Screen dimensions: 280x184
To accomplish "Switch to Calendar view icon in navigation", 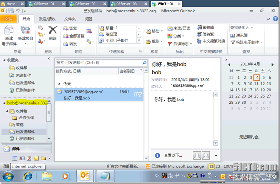I will point(15,158).
